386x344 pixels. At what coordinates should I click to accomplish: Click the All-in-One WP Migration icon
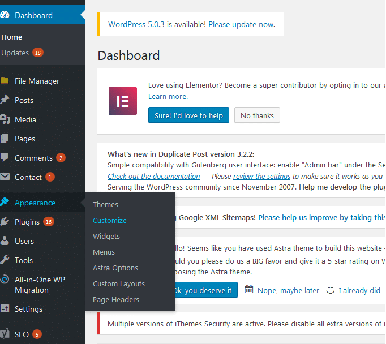tap(5, 279)
